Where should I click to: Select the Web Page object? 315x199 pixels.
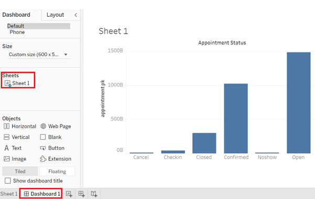pyautogui.click(x=56, y=127)
